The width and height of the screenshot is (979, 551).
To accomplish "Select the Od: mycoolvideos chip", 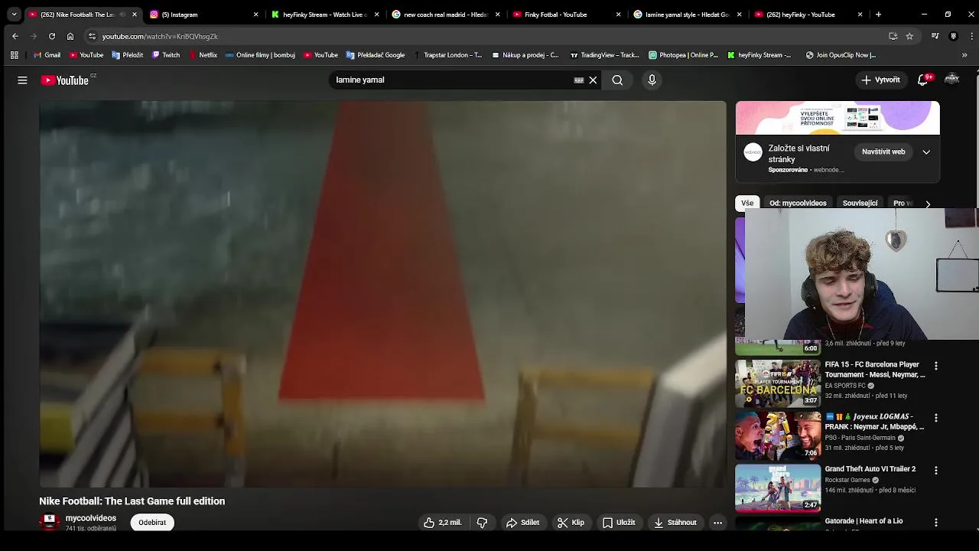I will coord(798,204).
